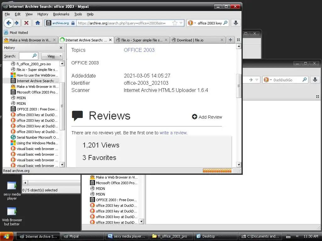322x241 pixels.
Task: Click the archive.org site identity icon
Action: click(x=48, y=23)
